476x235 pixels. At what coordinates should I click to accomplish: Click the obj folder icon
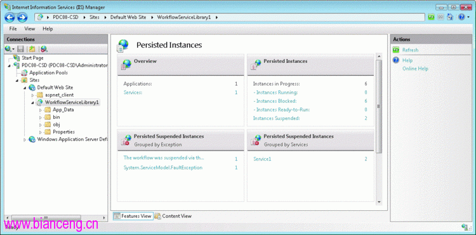pyautogui.click(x=48, y=124)
